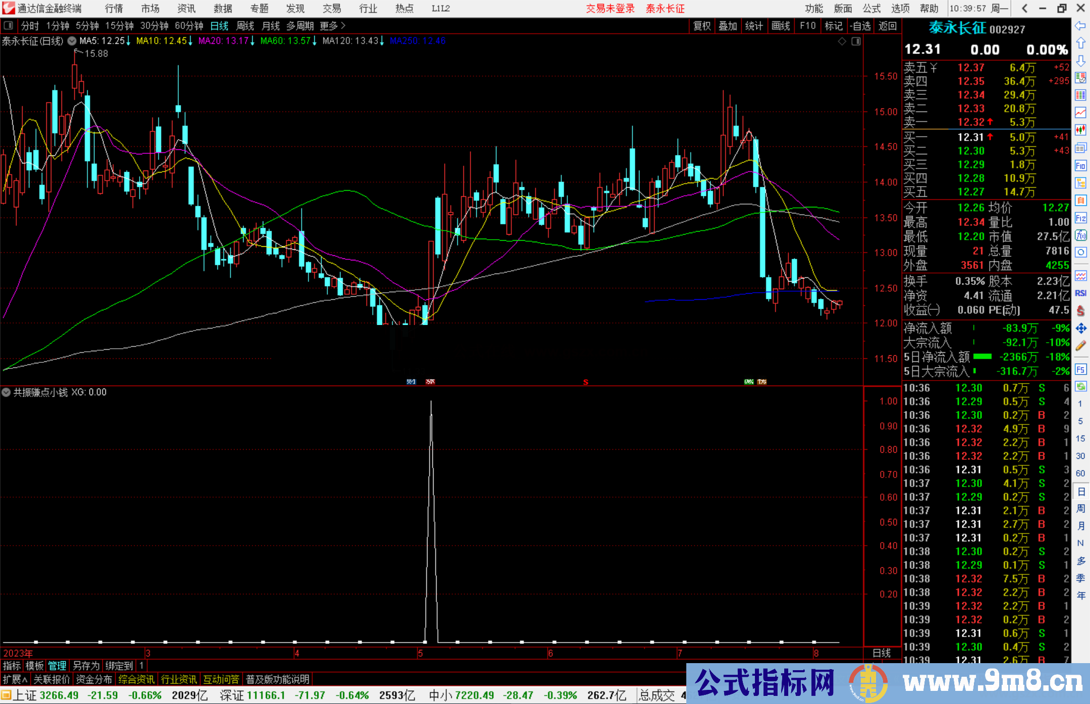This screenshot has height=704, width=1090.
Task: Open the -自选 dropdown in chart toolbar
Action: pos(860,26)
